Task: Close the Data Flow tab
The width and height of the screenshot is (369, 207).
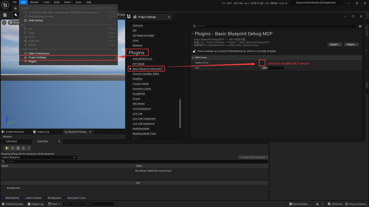Action: [59, 141]
